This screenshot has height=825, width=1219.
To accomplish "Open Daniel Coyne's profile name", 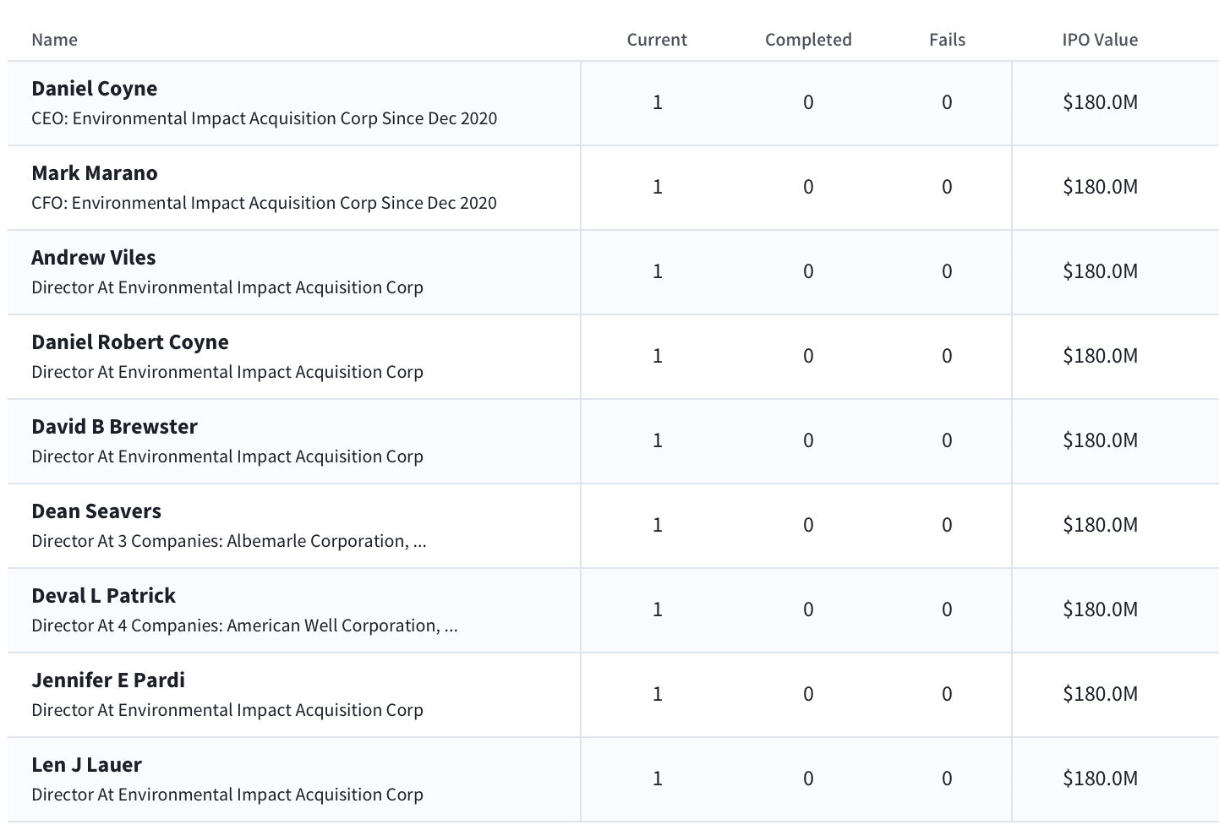I will 94,89.
